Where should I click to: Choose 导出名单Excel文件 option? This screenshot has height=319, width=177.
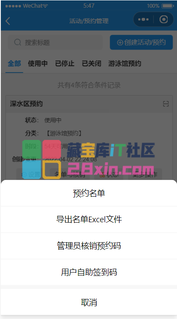88,219
